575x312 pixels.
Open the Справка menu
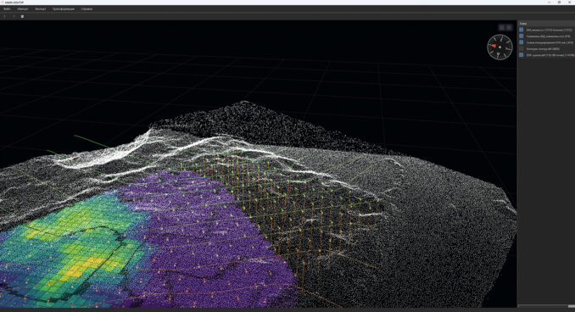click(x=87, y=8)
